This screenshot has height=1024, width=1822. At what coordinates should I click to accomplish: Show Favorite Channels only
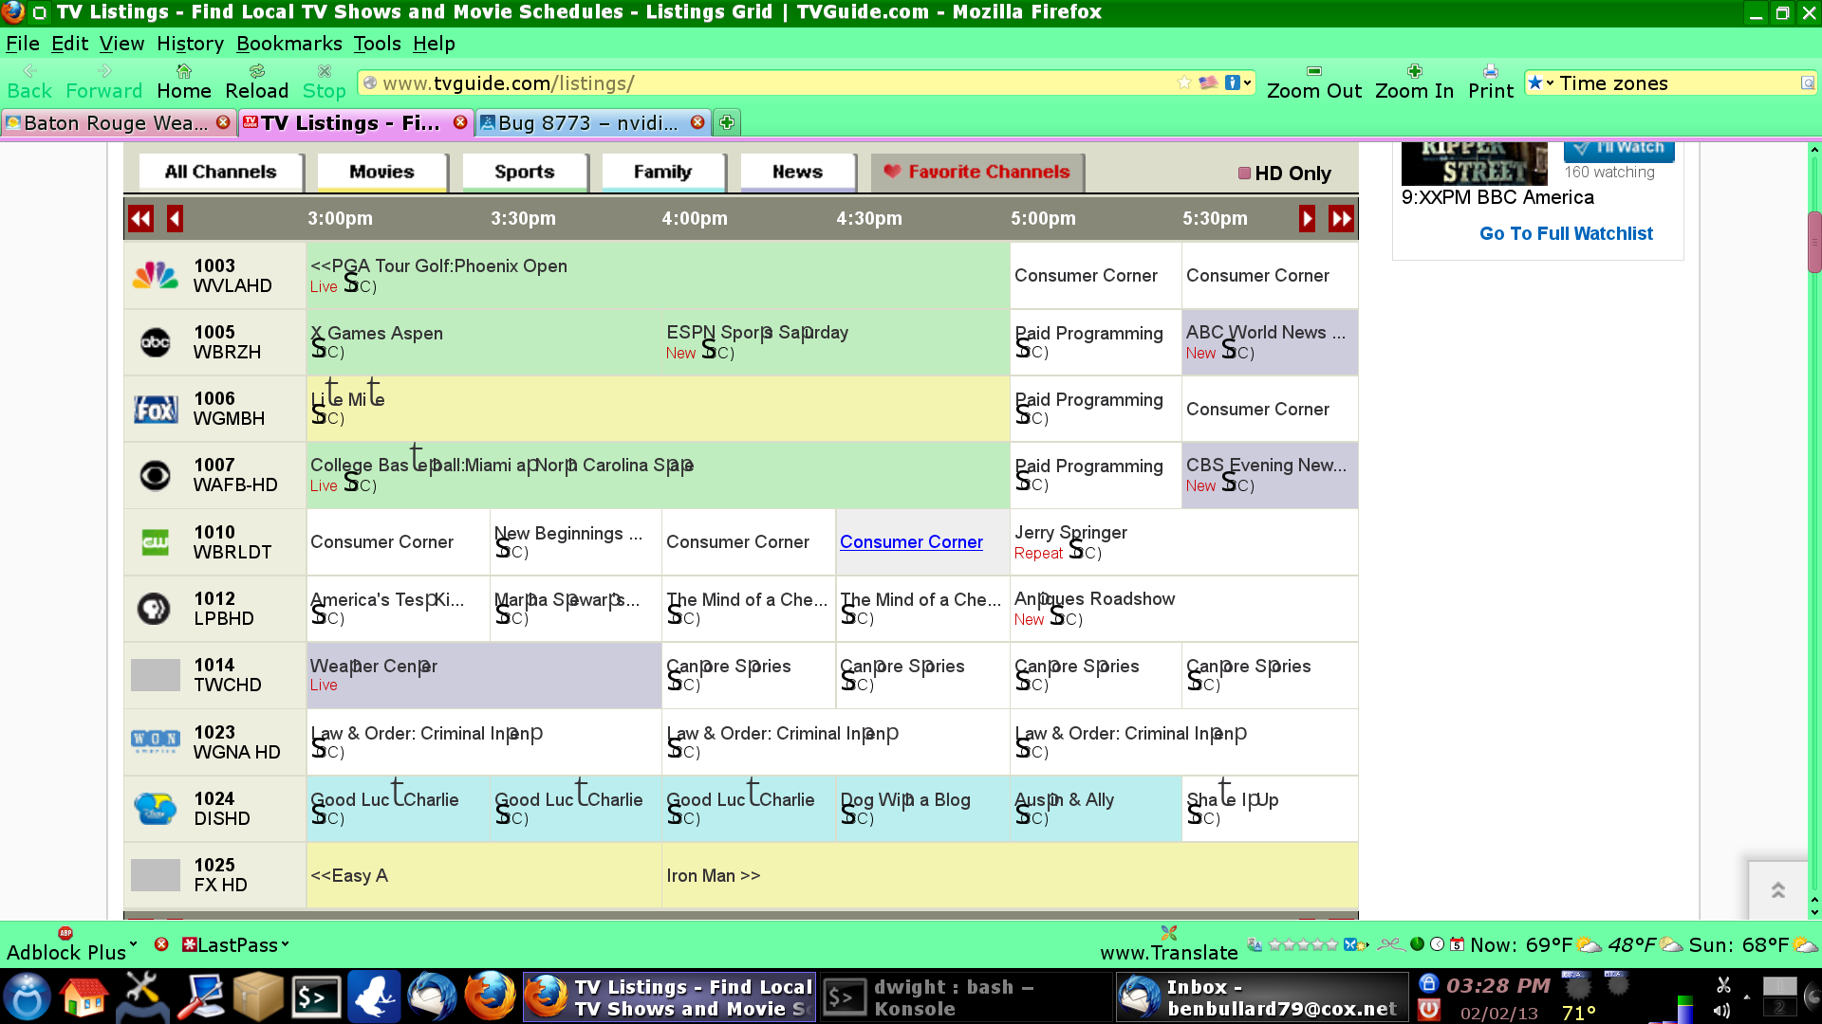(977, 172)
